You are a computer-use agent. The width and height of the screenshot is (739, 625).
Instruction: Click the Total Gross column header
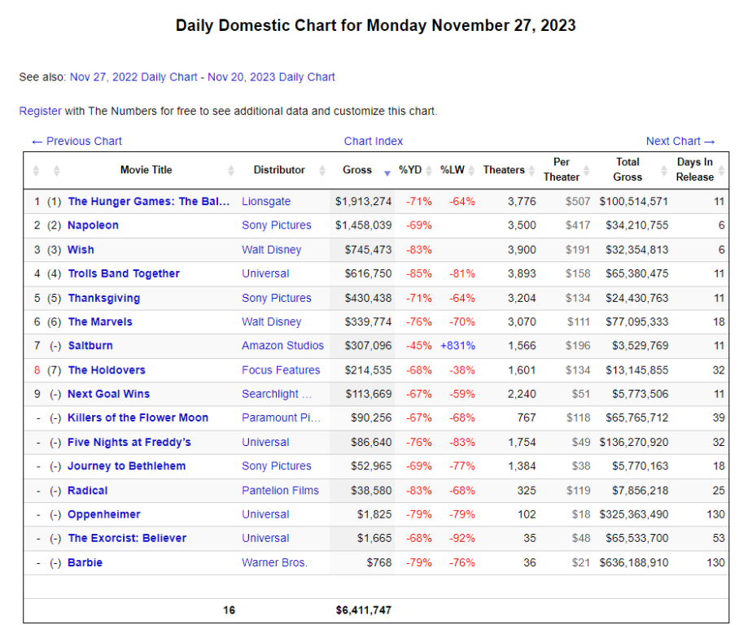click(x=627, y=169)
